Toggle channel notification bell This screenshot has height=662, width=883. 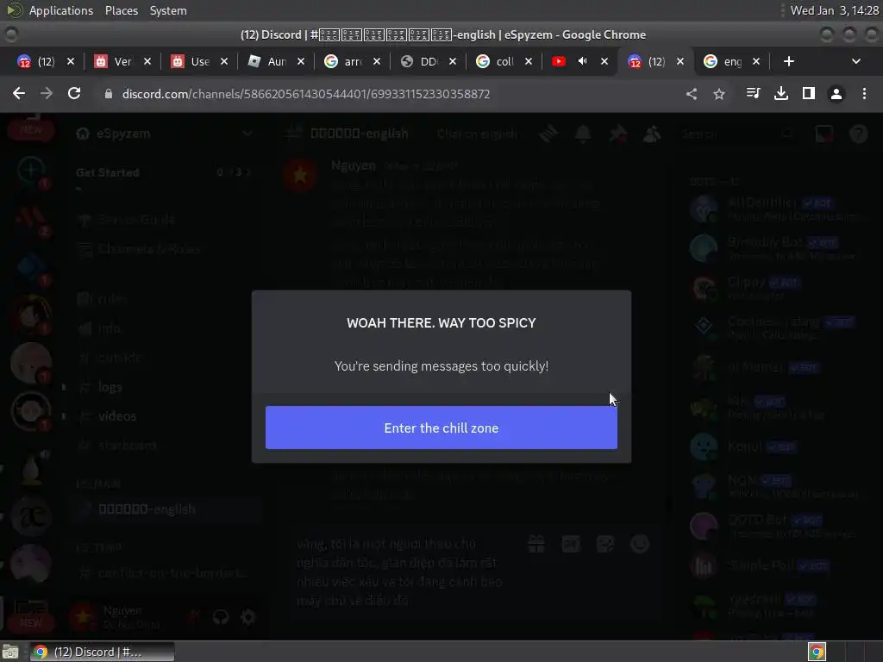583,134
